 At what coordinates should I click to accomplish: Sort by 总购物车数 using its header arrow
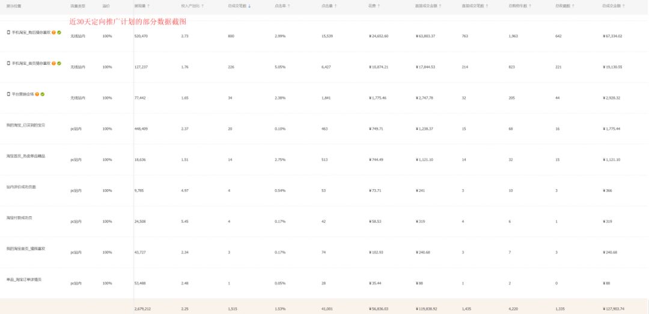coord(530,6)
